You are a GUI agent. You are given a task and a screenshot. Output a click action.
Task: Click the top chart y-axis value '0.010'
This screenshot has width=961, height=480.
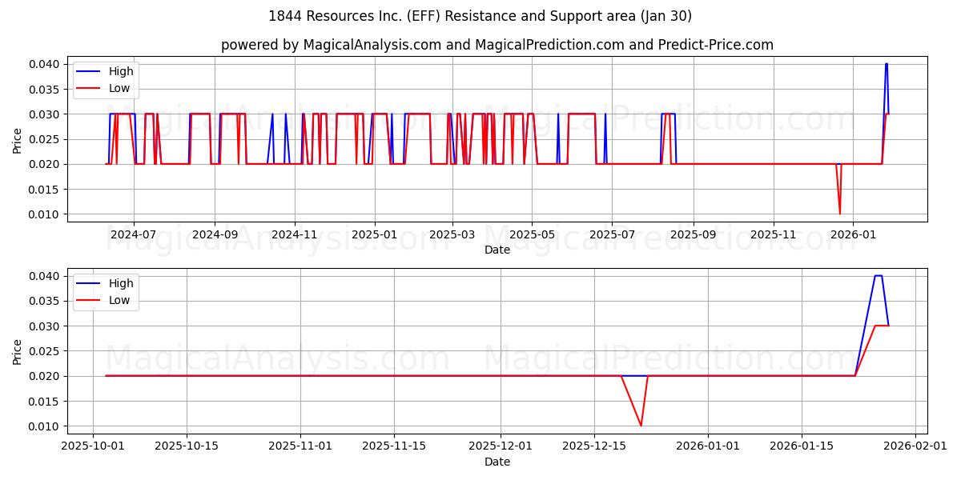pyautogui.click(x=45, y=214)
